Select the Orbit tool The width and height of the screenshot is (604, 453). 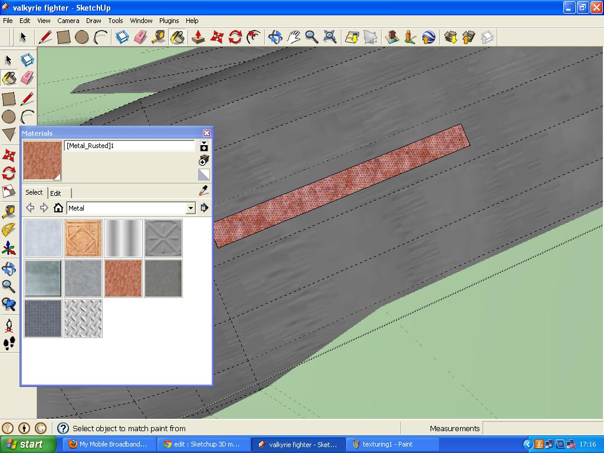(275, 37)
